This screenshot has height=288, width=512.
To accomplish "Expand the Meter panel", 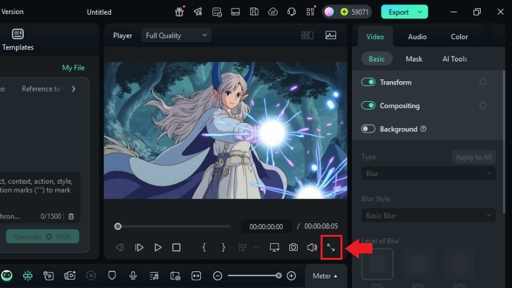I will tap(324, 276).
